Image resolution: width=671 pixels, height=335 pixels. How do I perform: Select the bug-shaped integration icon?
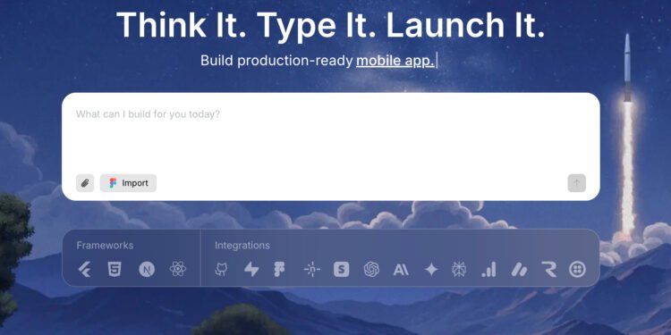[x=459, y=269]
